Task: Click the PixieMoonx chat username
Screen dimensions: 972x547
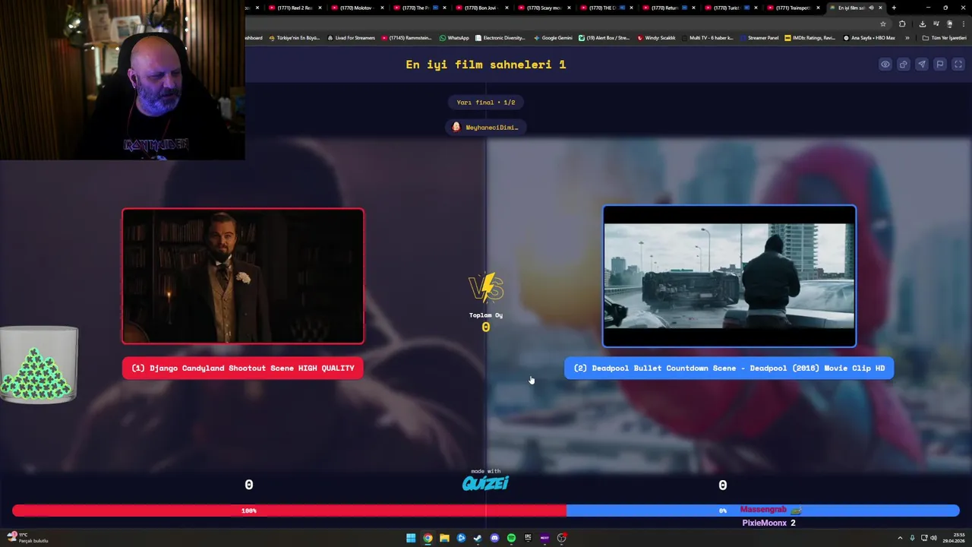Action: (764, 523)
